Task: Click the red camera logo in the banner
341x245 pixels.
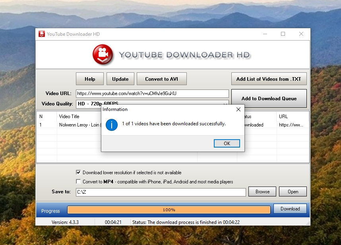Action: 103,54
